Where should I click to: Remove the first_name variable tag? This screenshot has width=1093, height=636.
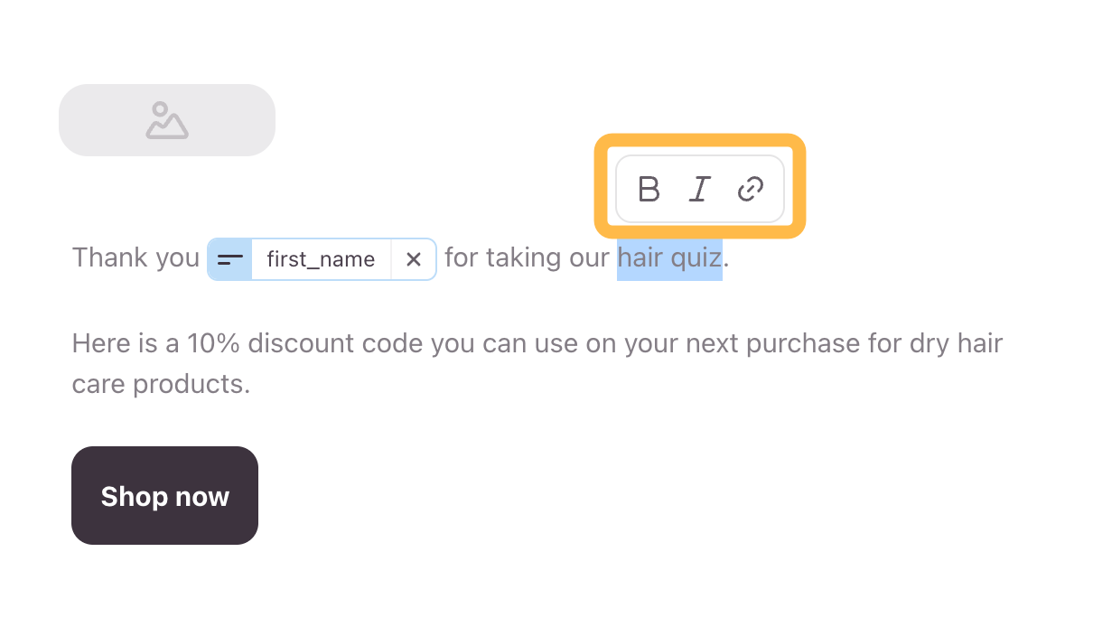pos(414,259)
